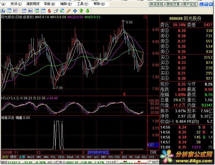Open the 辅助(E) menu
The height and width of the screenshot is (165, 215).
point(66,4)
